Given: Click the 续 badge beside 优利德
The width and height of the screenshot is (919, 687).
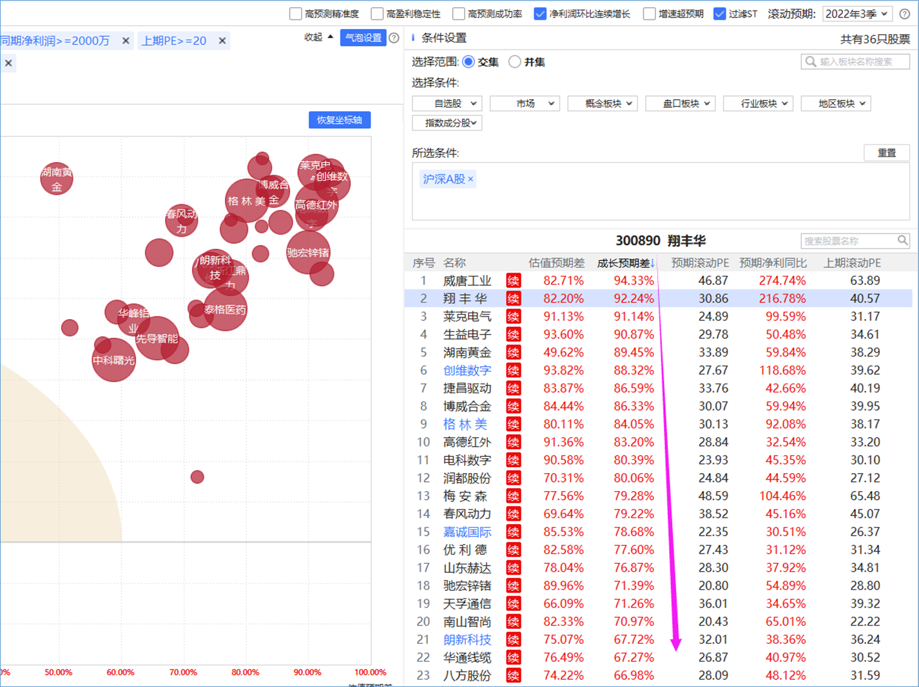Looking at the screenshot, I should 513,550.
